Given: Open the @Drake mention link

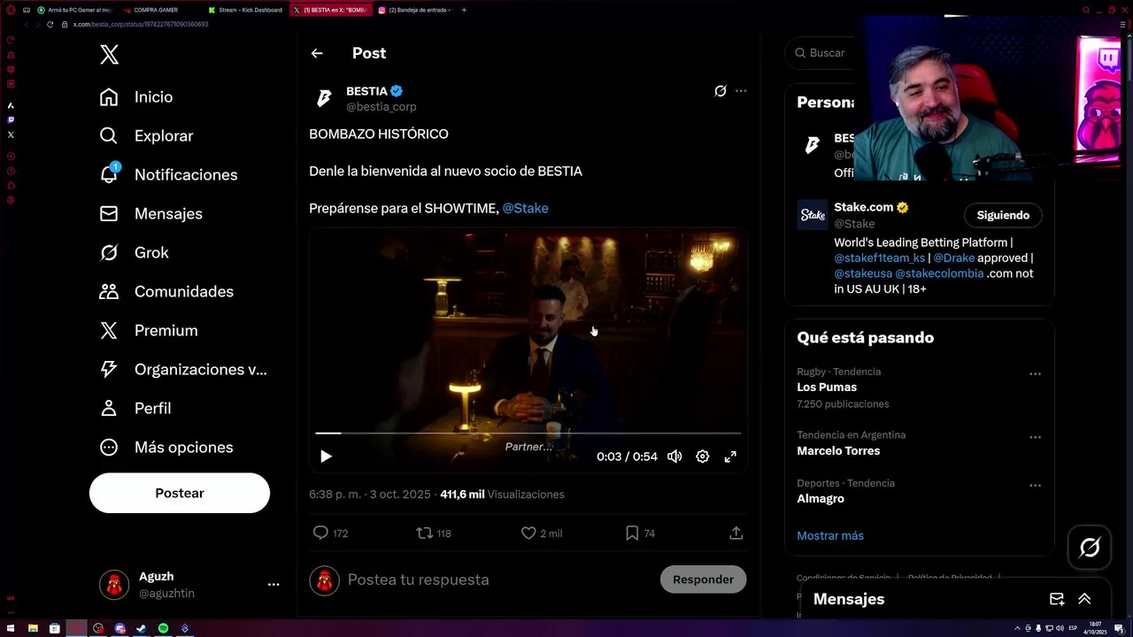Looking at the screenshot, I should [x=953, y=258].
